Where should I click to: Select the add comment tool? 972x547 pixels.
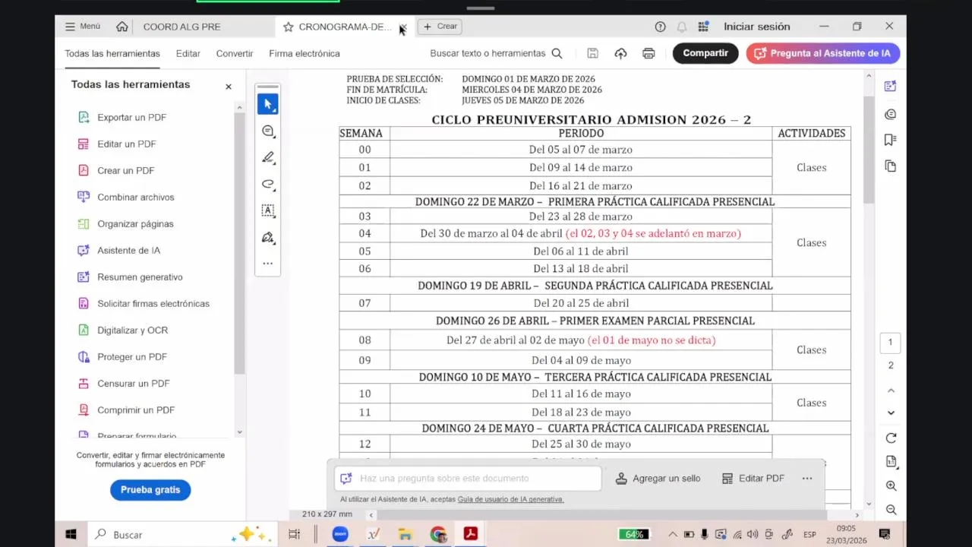(268, 131)
